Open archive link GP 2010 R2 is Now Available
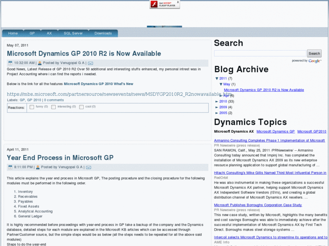This screenshot has height=246, width=329. pos(264,90)
